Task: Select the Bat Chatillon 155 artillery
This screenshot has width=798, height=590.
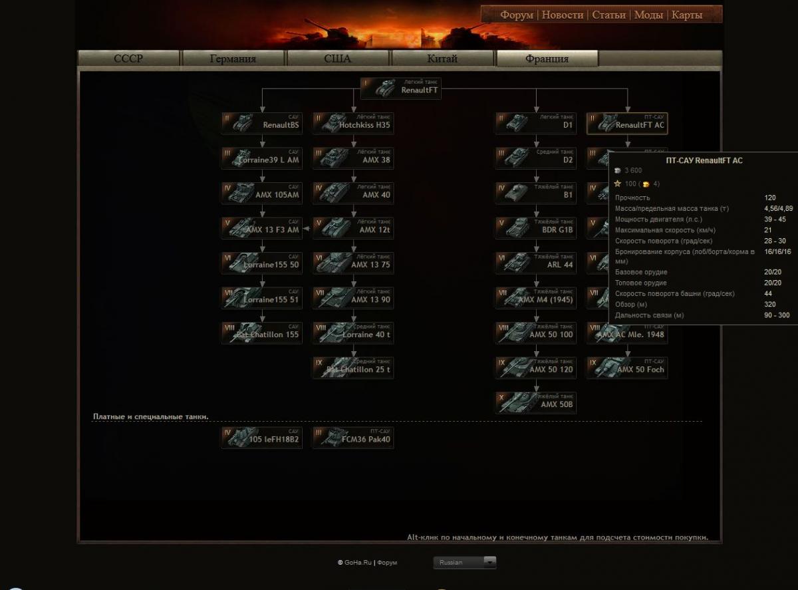Action: point(262,333)
